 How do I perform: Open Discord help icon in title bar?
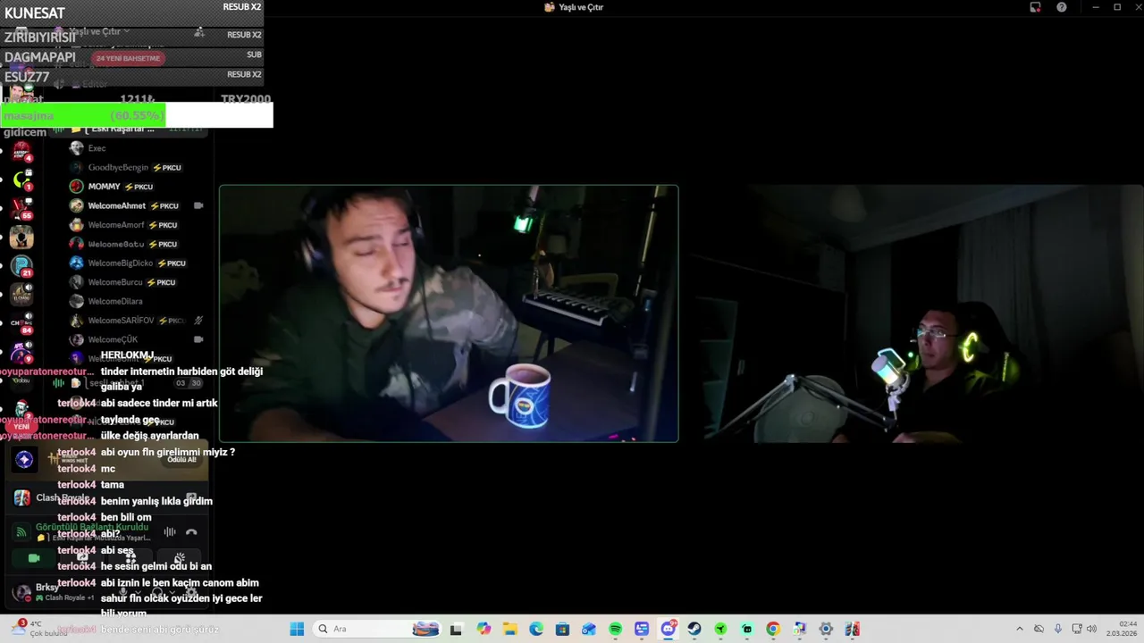tap(1062, 7)
